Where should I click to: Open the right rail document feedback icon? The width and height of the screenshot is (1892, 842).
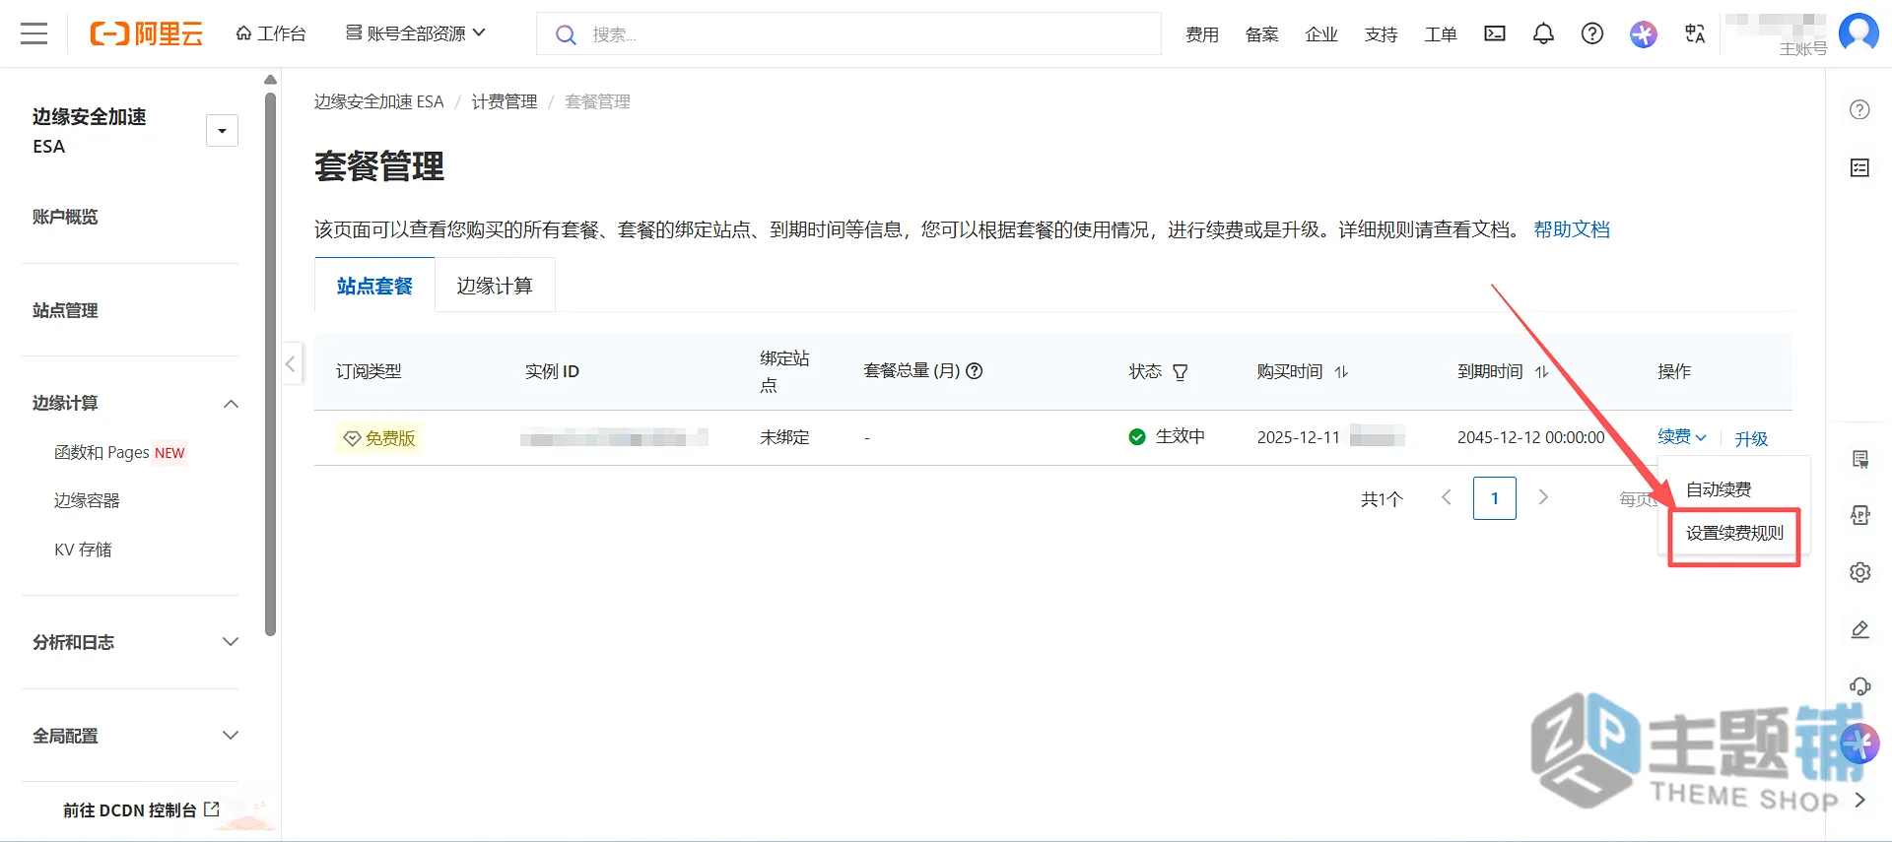(x=1859, y=460)
